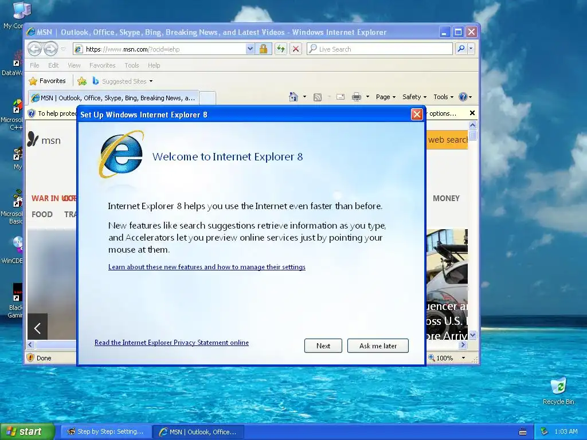Open the Print button dropdown arrow
587x440 pixels.
(x=367, y=97)
